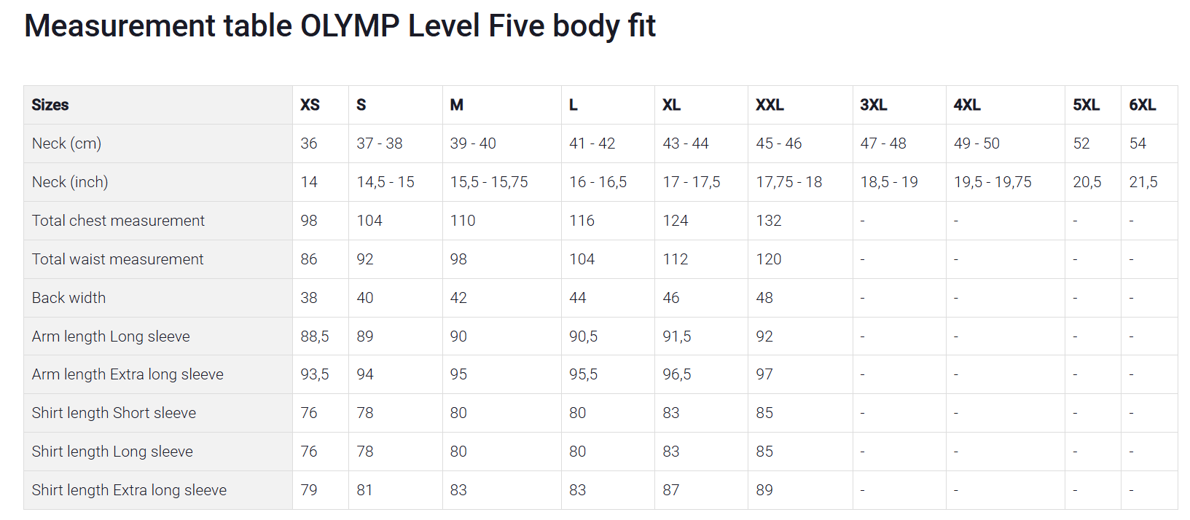This screenshot has width=1190, height=520.
Task: Select the 'Neck (inch)' row label
Action: pos(70,182)
